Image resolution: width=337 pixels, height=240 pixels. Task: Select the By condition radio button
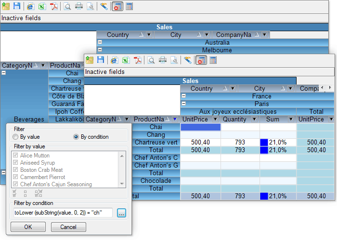click(76, 137)
